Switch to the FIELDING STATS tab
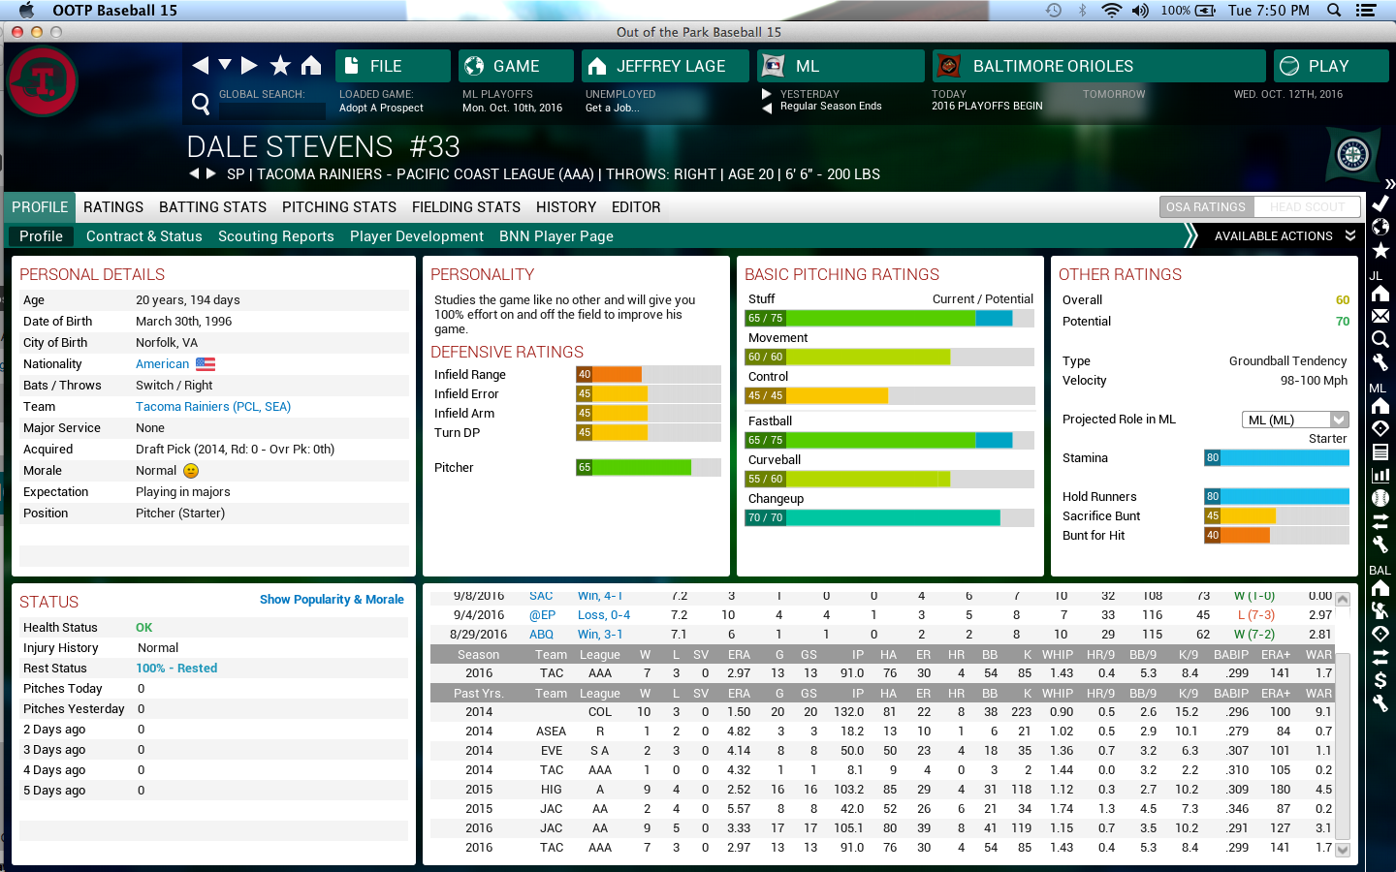The width and height of the screenshot is (1396, 872). click(x=466, y=207)
